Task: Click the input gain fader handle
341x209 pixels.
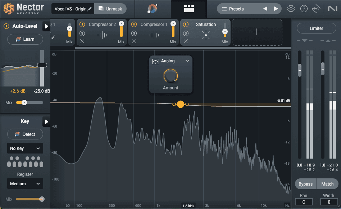Action: tap(300, 70)
